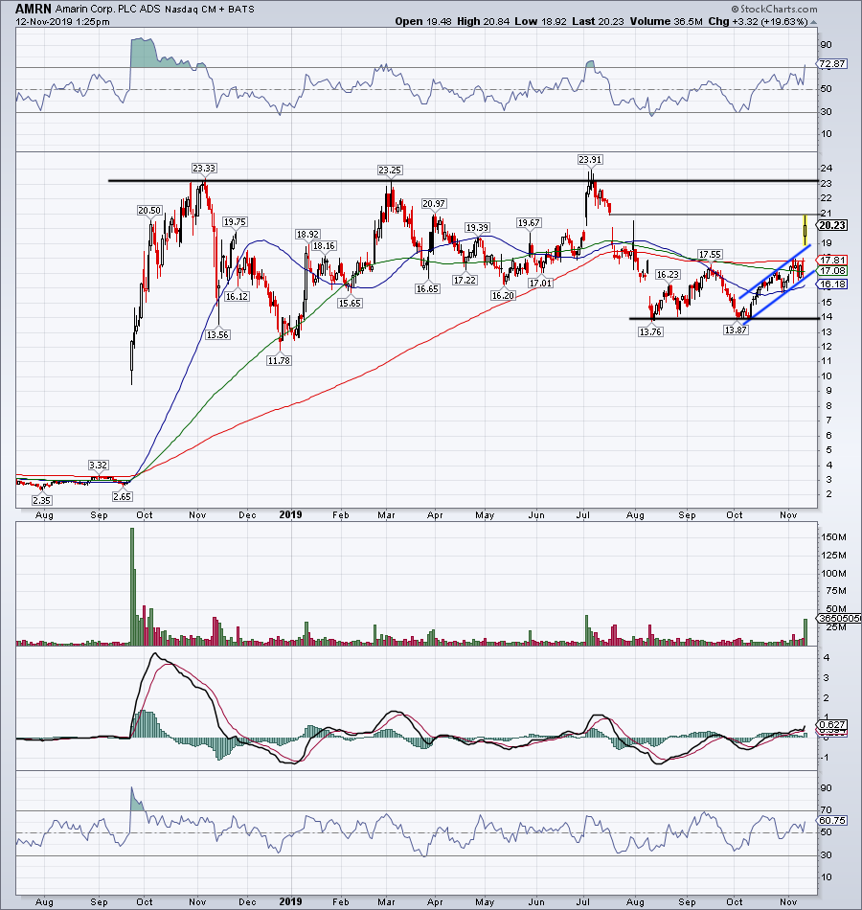Click the 2.35 low price label

[x=42, y=500]
